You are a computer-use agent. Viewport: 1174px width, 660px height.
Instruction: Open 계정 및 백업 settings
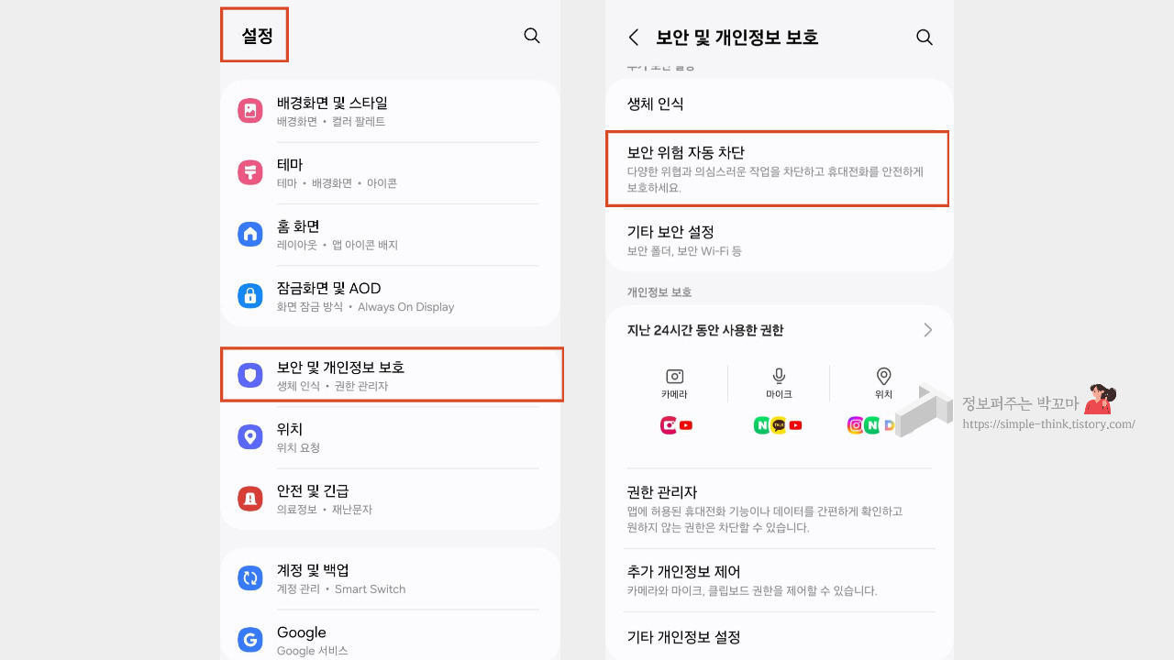coord(391,578)
